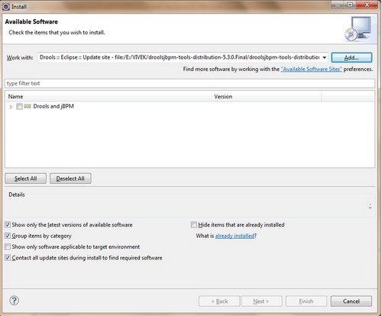Image resolution: width=382 pixels, height=316 pixels.
Task: Click the Deselect All button
Action: click(70, 179)
